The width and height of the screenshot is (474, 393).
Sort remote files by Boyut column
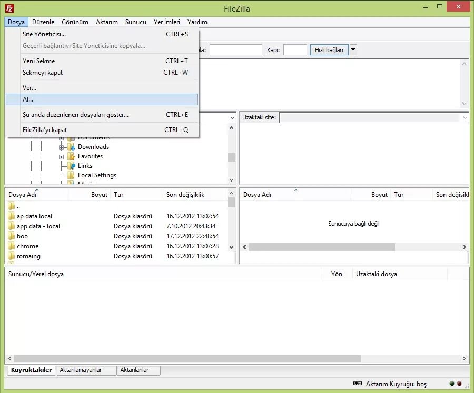click(x=371, y=195)
